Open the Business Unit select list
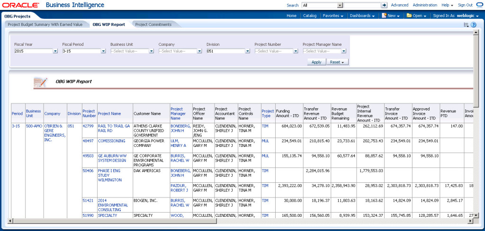This screenshot has width=485, height=231. click(152, 51)
